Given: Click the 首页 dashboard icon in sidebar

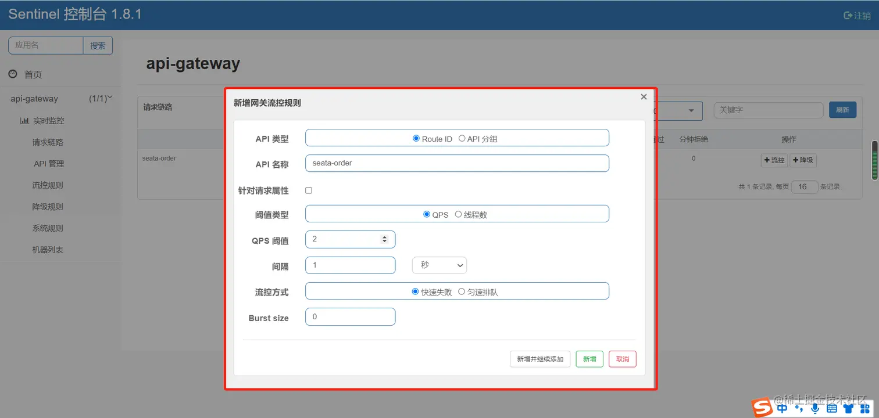Looking at the screenshot, I should [13, 74].
